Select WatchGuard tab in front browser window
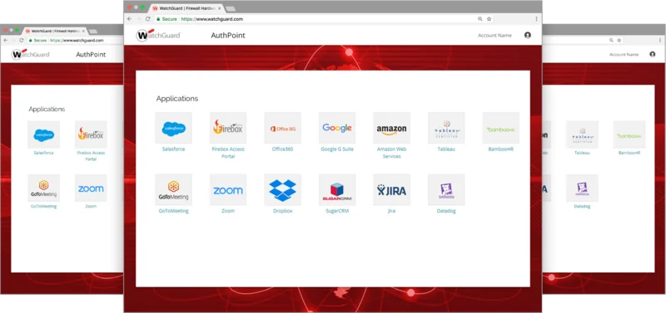The image size is (666, 313). point(186,7)
